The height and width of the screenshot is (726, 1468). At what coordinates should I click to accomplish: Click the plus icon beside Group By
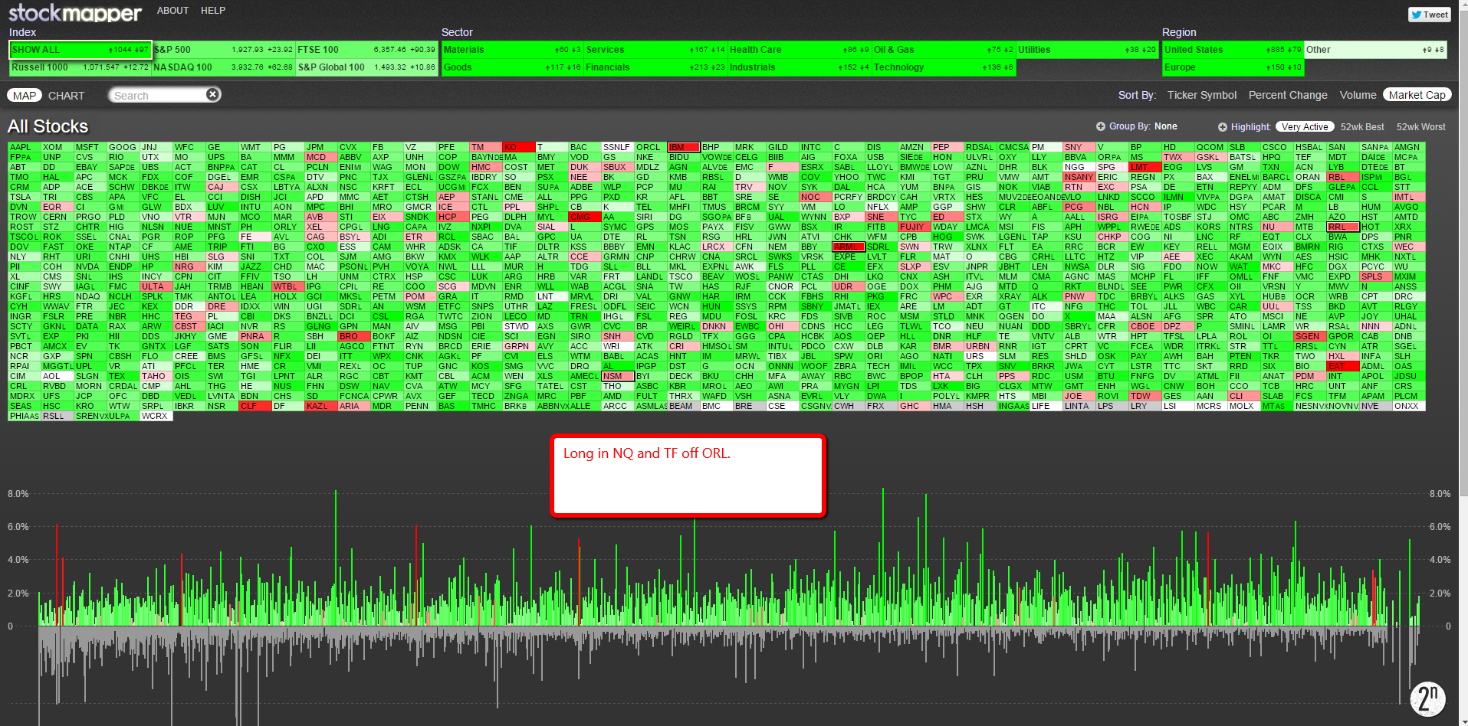coord(1100,126)
